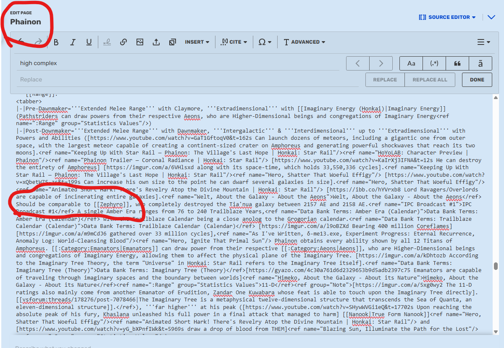Screen dimensions: 504x348
Task: Open the gallery media icon
Action: (x=173, y=42)
